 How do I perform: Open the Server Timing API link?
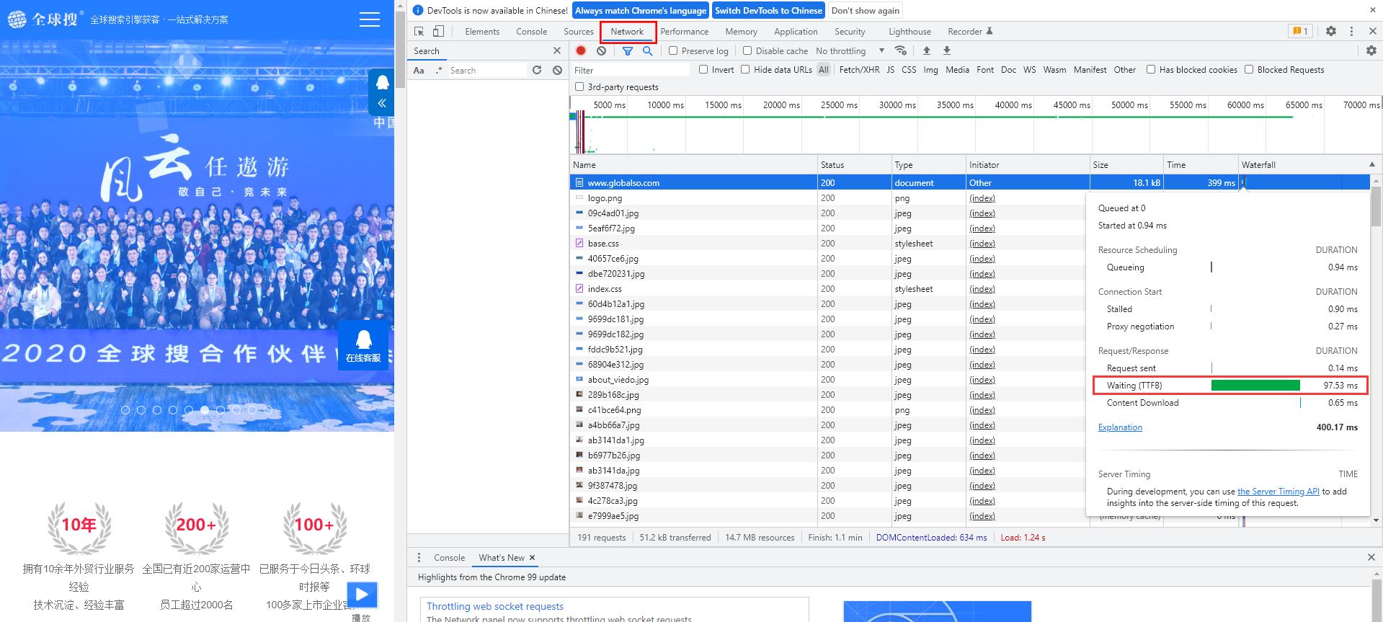click(1278, 491)
